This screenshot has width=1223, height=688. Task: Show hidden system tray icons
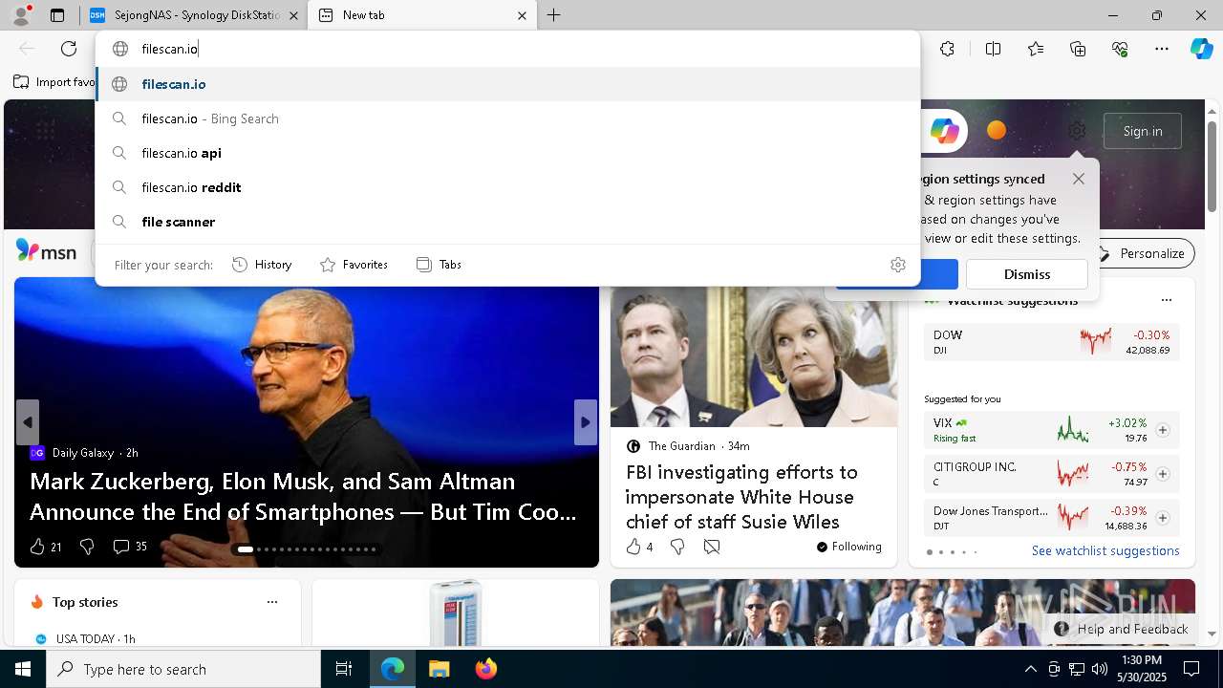[1030, 669]
